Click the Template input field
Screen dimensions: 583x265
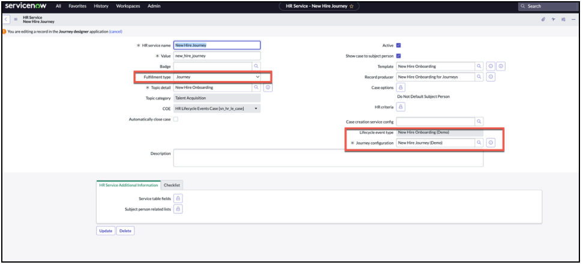436,67
